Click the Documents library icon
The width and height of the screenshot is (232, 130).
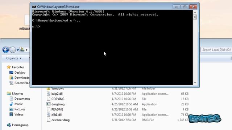pyautogui.click(x=11, y=99)
